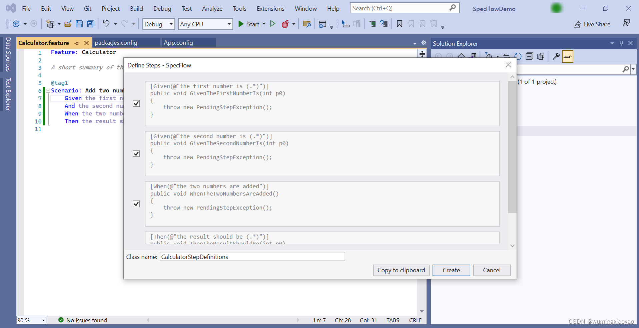Click the dialog scrollbar down arrow
Image resolution: width=639 pixels, height=328 pixels.
[x=512, y=246]
